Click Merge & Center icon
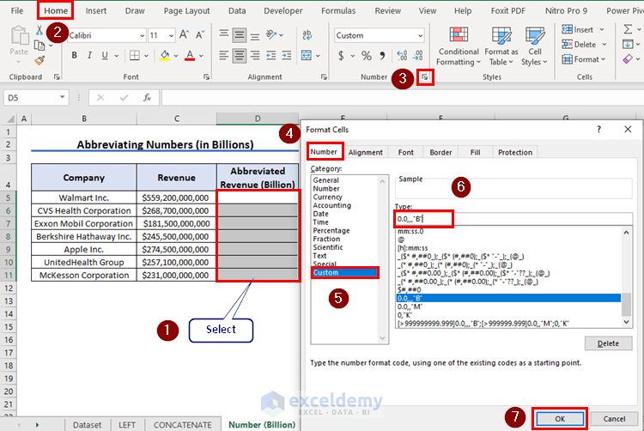The height and width of the screenshot is (431, 644). [x=307, y=55]
